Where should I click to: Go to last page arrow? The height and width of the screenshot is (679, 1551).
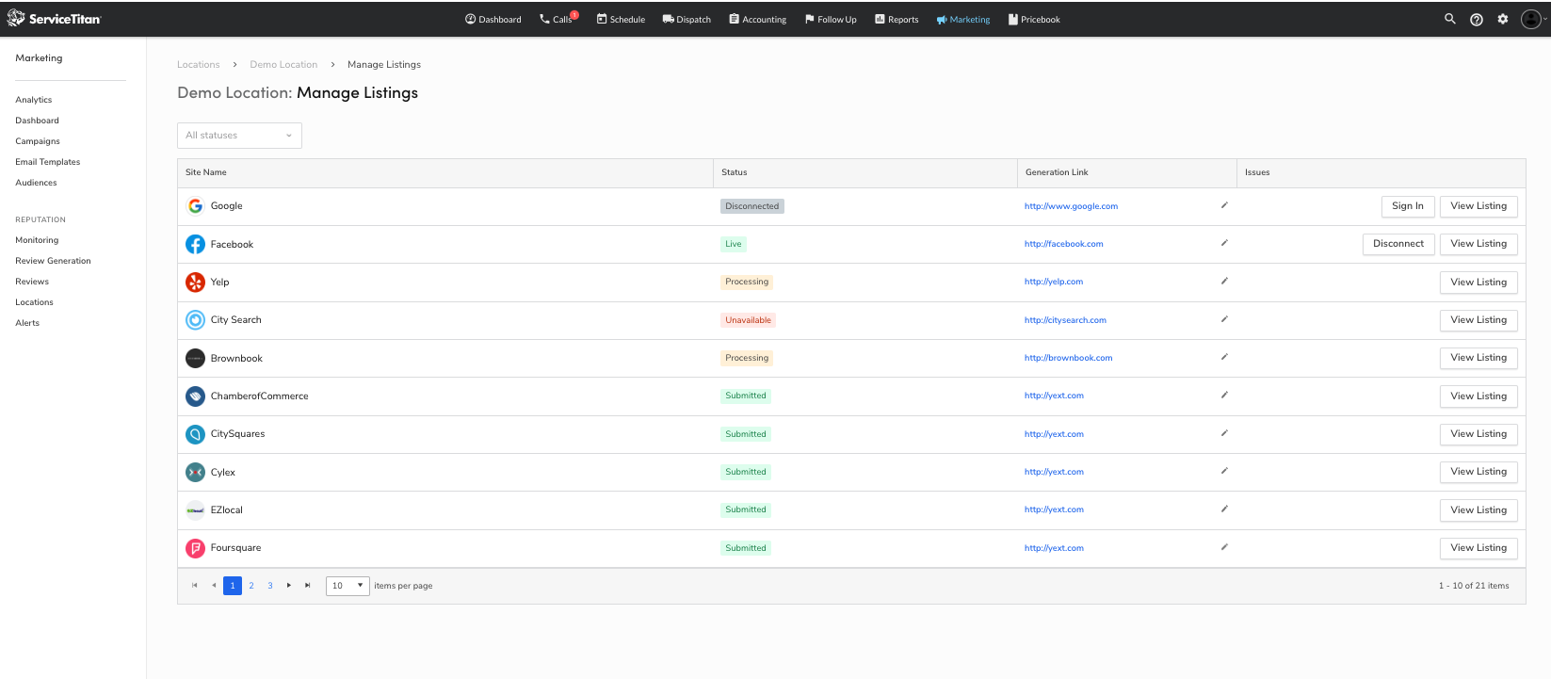click(x=308, y=586)
